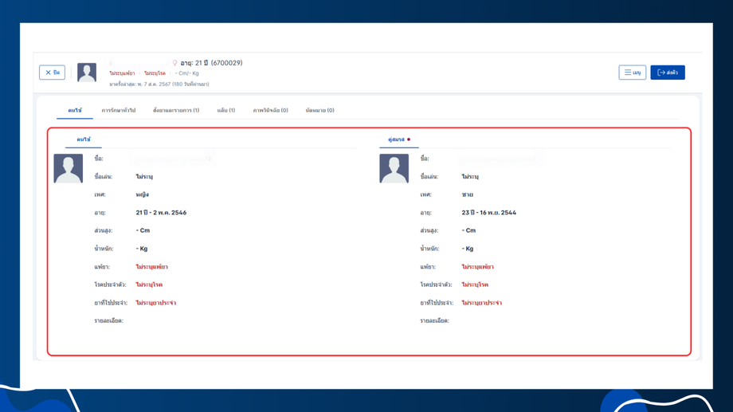The image size is (733, 412).
Task: Click the pink female gender icon in the header
Action: tap(174, 63)
